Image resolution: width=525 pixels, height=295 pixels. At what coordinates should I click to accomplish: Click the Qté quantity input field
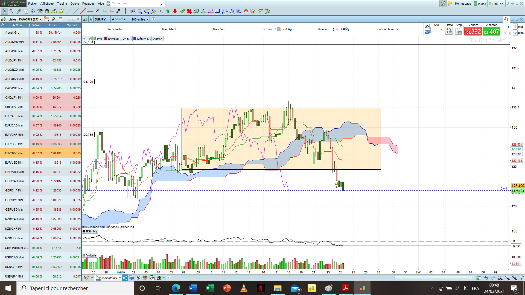[437, 31]
